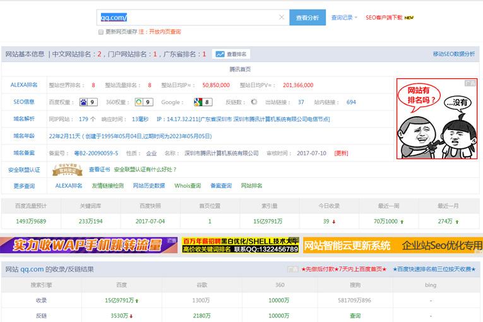The image size is (483, 322).
Task: Click the cartoon 网站有排名吗 ad image
Action: [437, 119]
